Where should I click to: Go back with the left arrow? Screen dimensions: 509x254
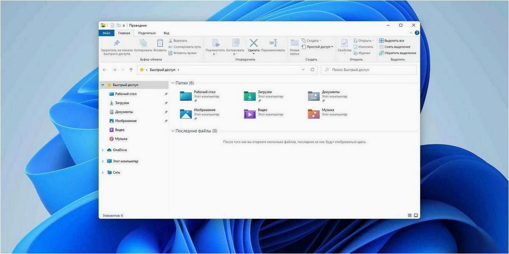(x=105, y=70)
